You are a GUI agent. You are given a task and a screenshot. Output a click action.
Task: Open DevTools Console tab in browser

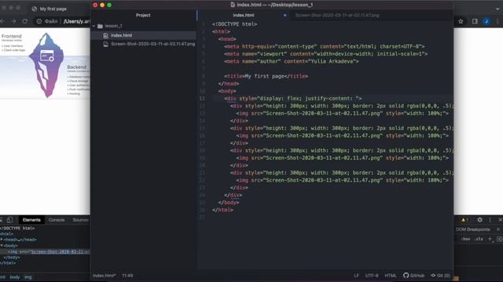tap(57, 220)
